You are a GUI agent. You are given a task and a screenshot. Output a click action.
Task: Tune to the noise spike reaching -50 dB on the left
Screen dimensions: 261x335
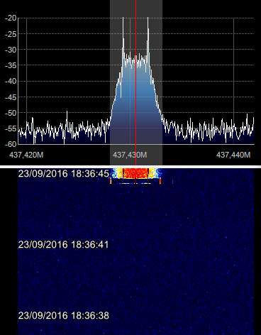pyautogui.click(x=67, y=111)
